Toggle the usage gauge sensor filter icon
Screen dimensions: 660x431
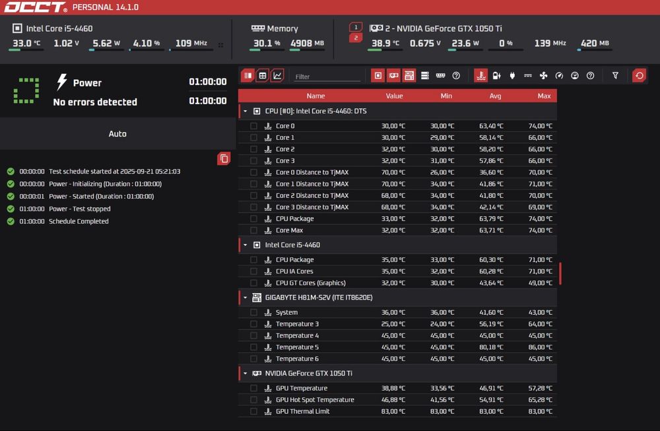(x=575, y=76)
